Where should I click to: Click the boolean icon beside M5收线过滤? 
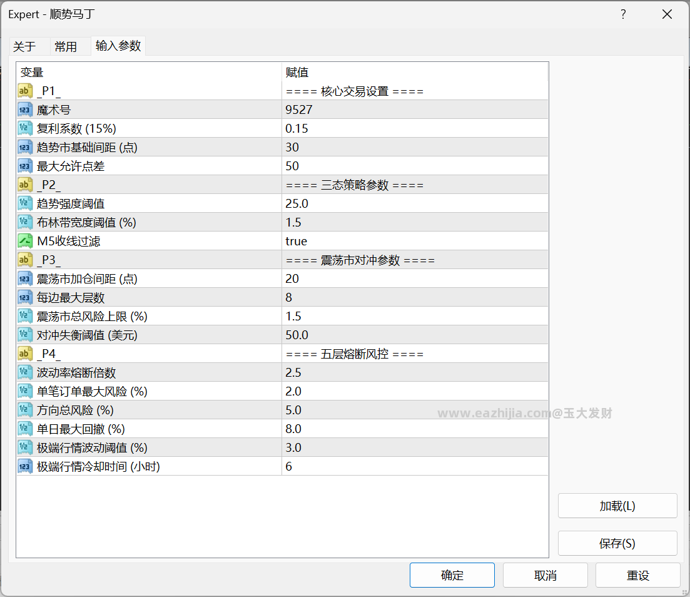coord(24,241)
